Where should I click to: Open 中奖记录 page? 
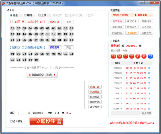point(132,21)
